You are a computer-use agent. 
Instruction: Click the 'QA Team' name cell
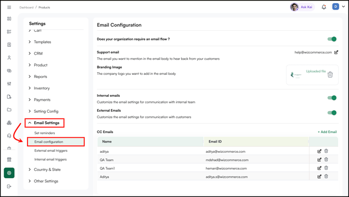click(107, 160)
